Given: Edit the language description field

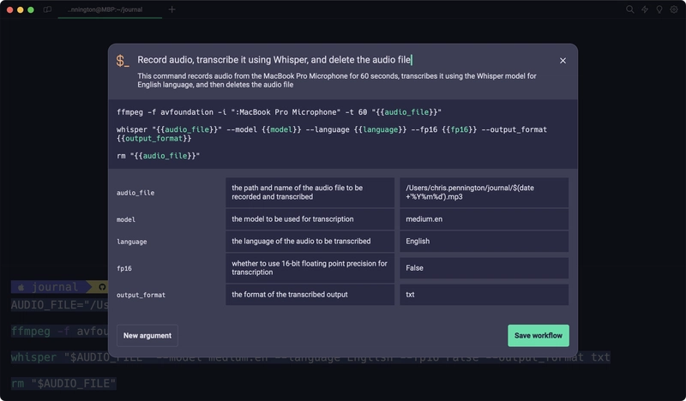Looking at the screenshot, I should [310, 242].
